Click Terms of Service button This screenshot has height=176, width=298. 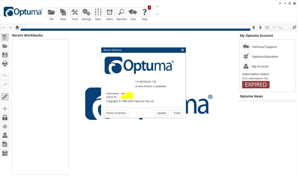pos(116,113)
